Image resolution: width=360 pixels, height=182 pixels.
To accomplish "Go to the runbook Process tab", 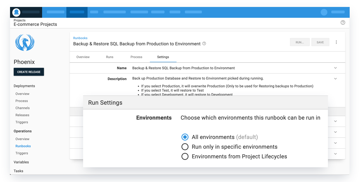I will click(136, 57).
